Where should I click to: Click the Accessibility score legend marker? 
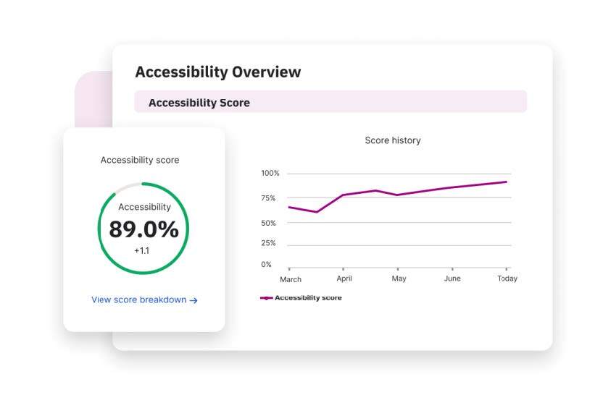266,297
